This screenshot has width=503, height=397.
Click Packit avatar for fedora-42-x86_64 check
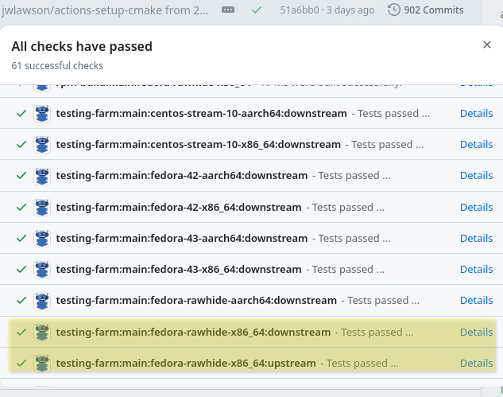click(42, 208)
